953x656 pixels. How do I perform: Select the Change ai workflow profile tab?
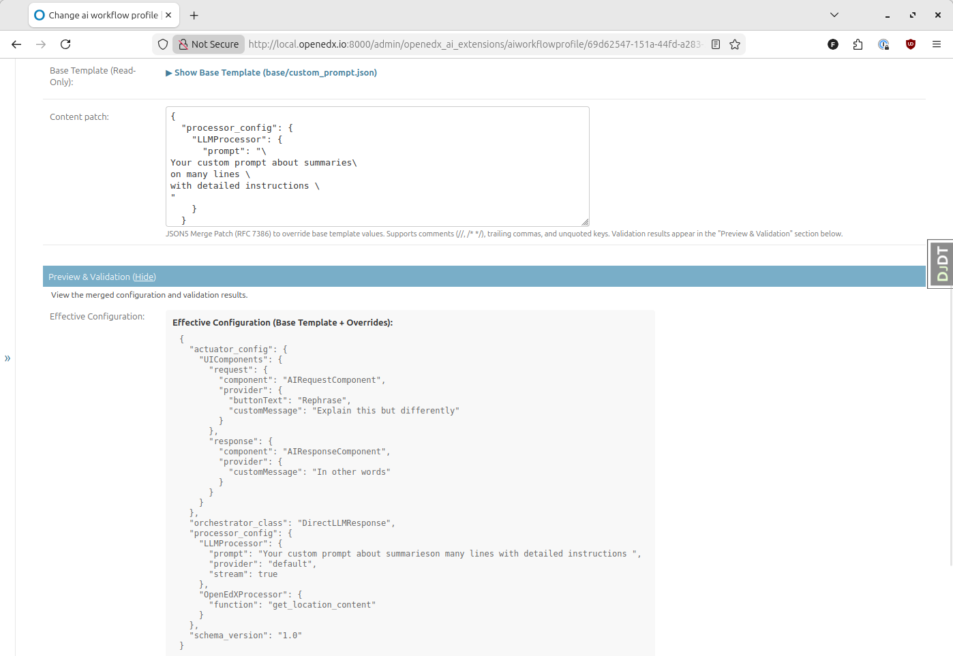[104, 15]
